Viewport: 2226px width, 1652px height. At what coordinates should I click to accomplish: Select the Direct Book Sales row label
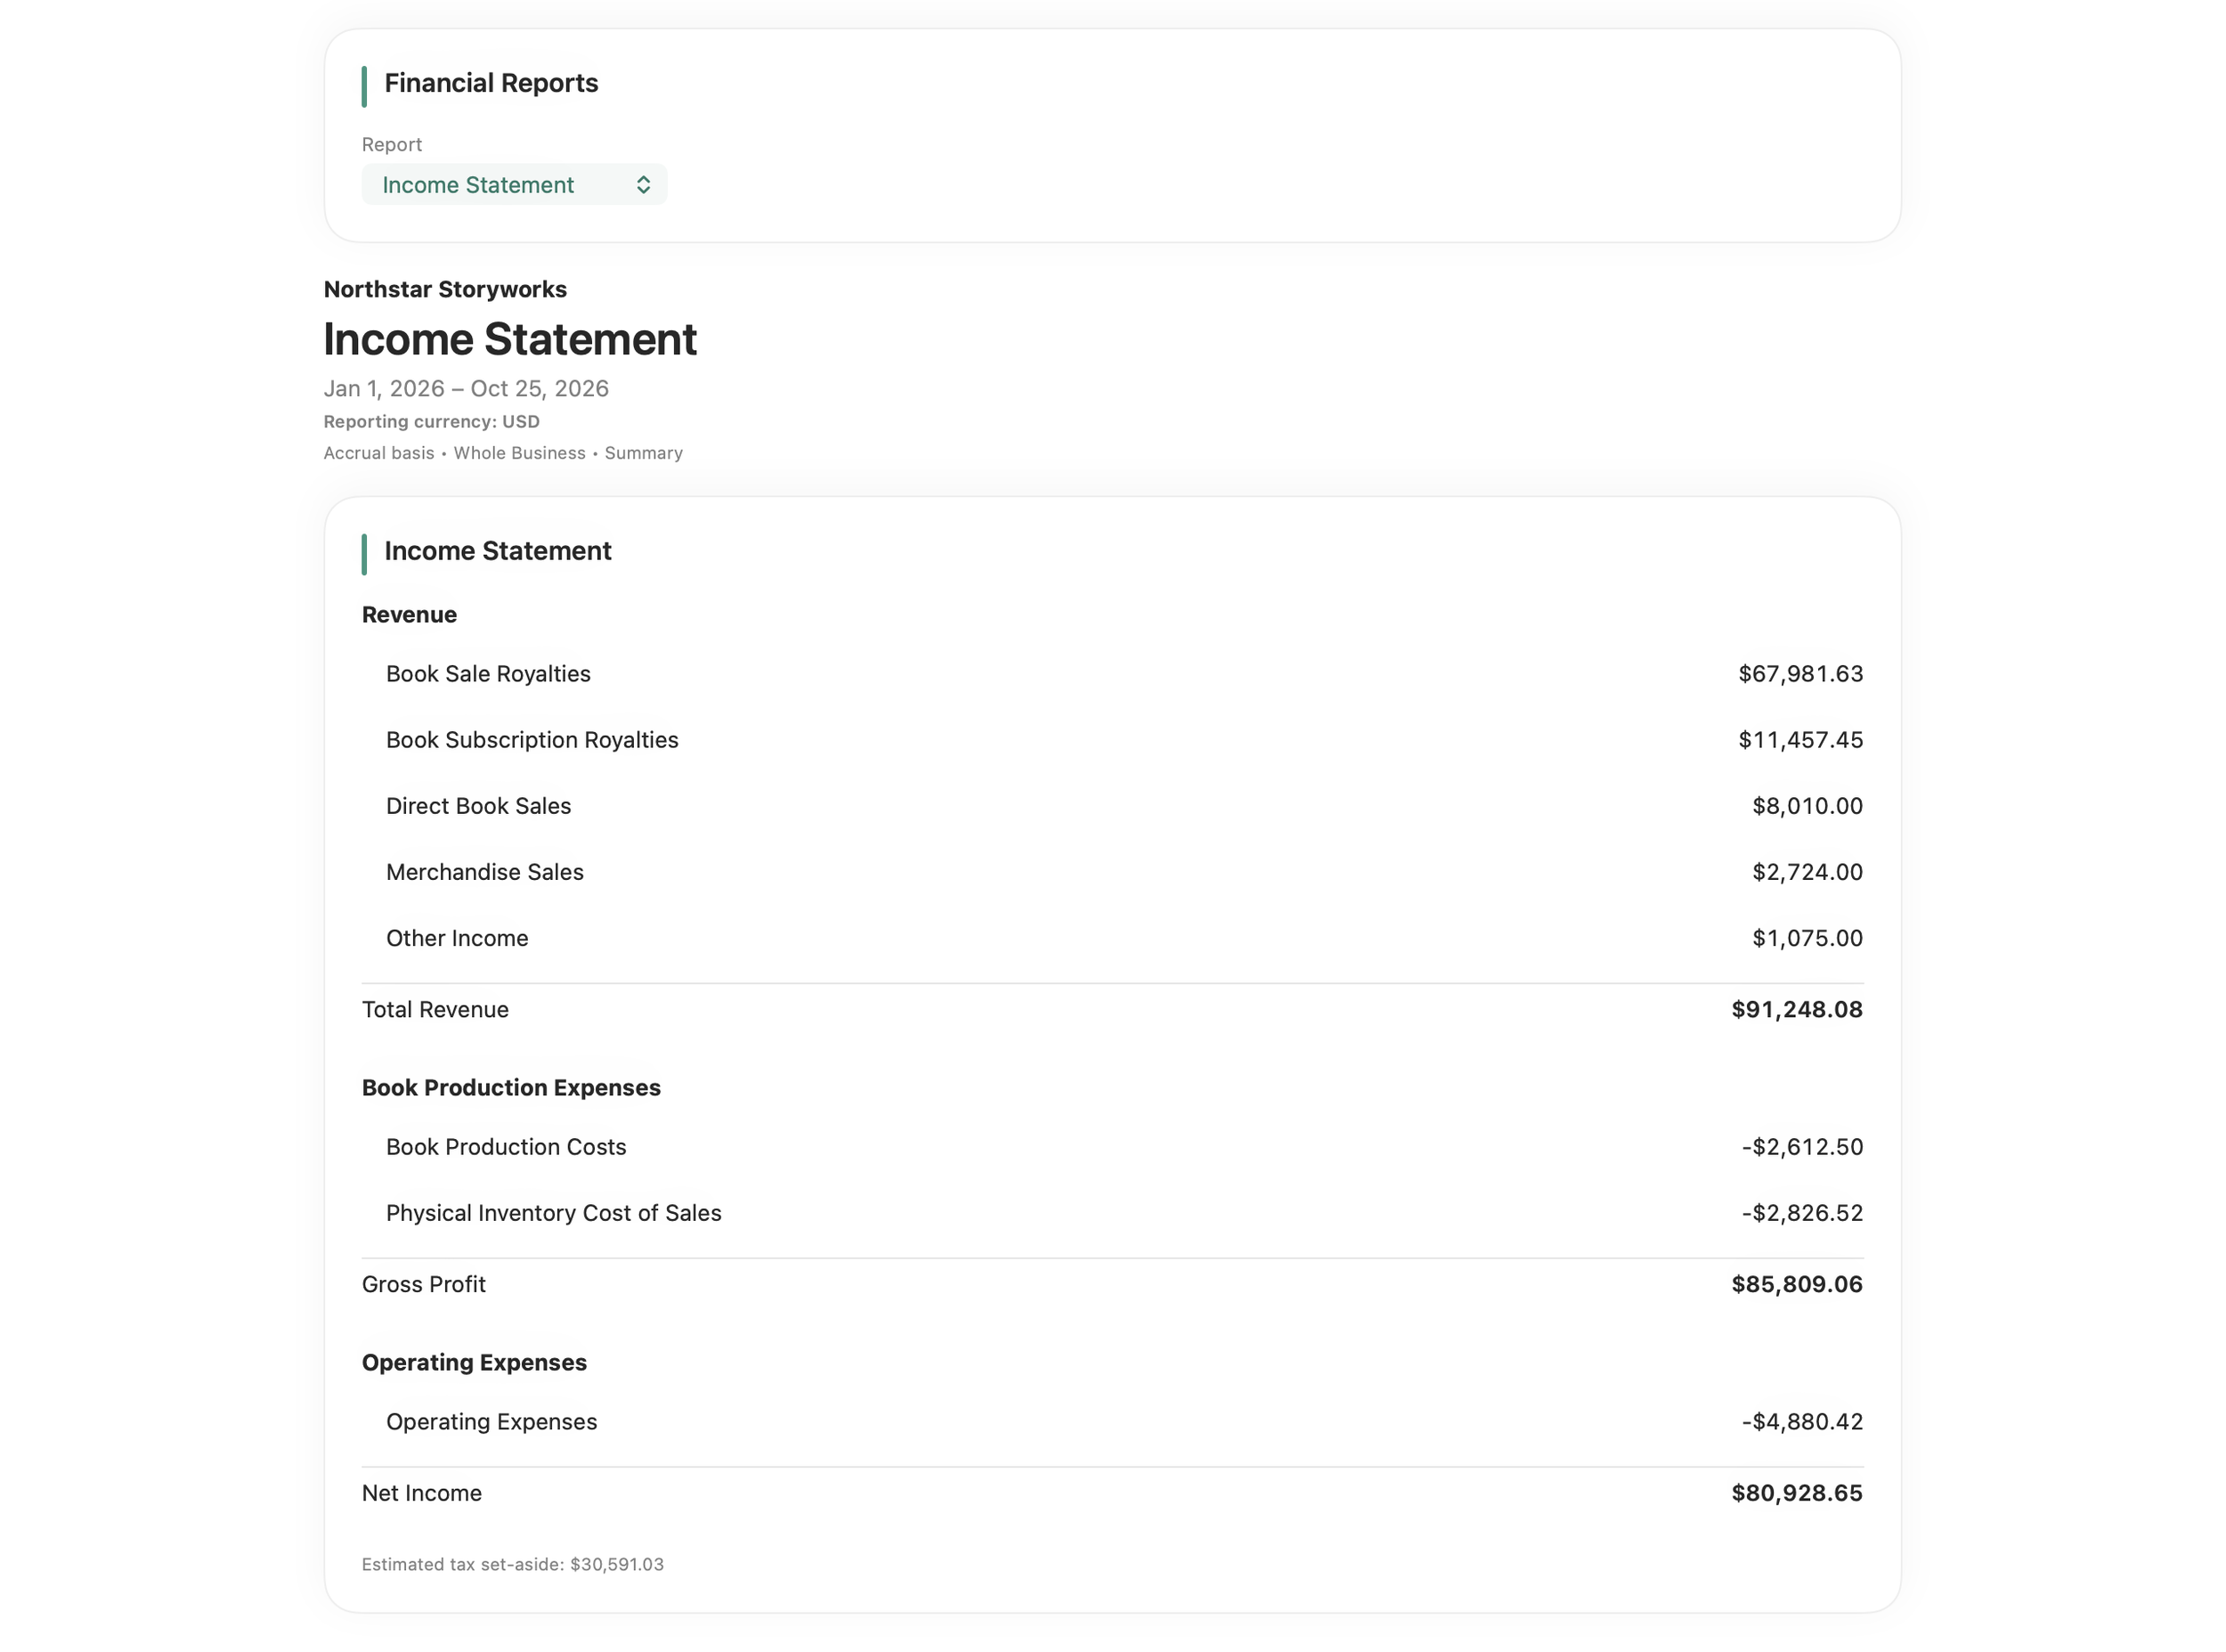[478, 806]
